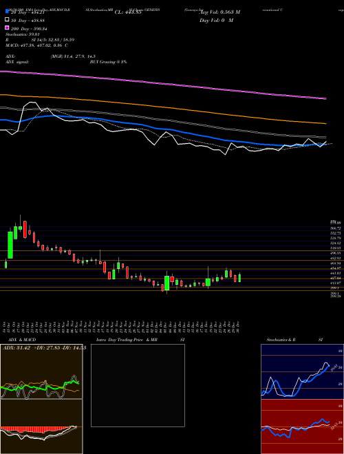Viewport: 344px width, 454px height.
Task: Select the '200 Day - 590.34' legend text
Action: (x=29, y=29)
